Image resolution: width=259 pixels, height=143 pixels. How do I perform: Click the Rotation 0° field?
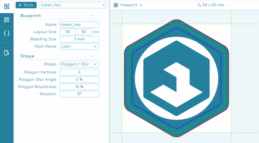[x=79, y=94]
